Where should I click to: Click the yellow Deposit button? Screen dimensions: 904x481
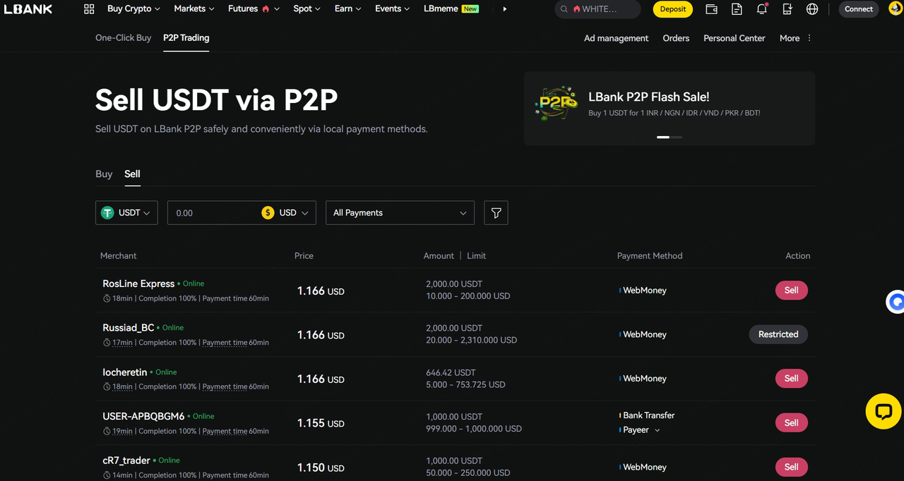672,9
